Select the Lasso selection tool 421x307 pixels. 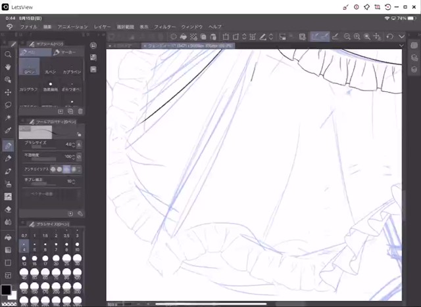[x=8, y=105]
